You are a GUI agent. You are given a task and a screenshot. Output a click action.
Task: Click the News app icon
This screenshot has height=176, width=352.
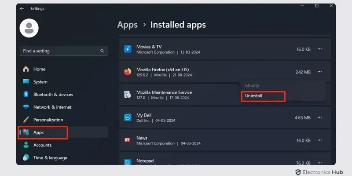pos(128,140)
